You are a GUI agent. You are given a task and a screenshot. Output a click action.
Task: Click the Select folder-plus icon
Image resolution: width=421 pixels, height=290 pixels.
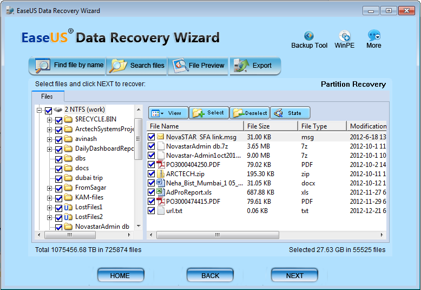198,113
